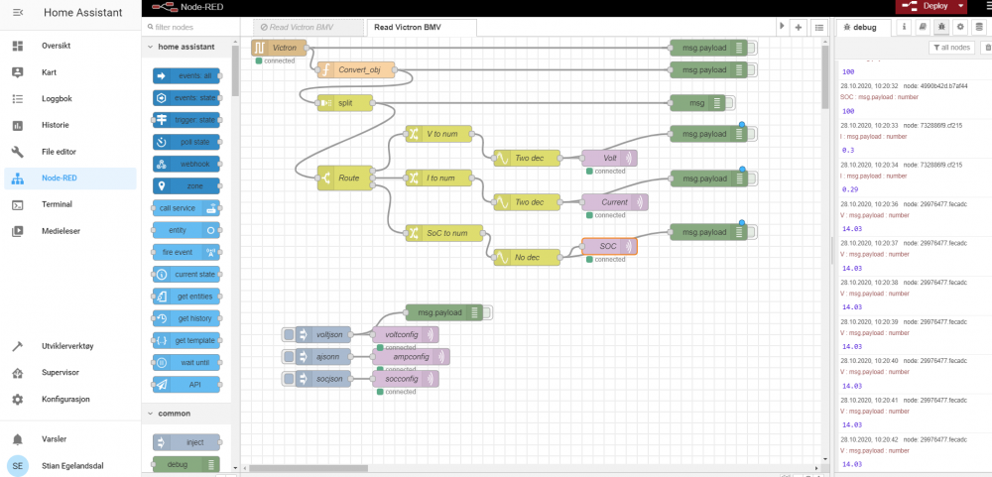The width and height of the screenshot is (992, 477).
Task: Open the Terminal sidebar item
Action: 57,204
